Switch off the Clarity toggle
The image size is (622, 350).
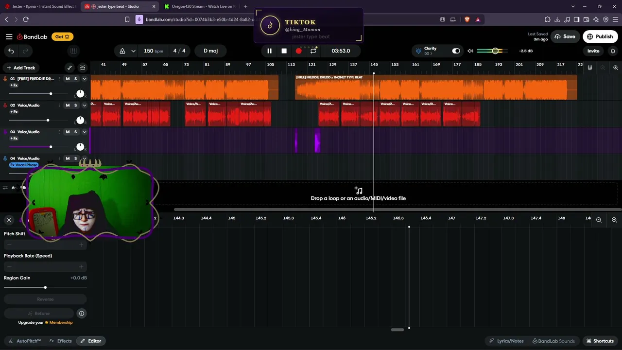[456, 51]
